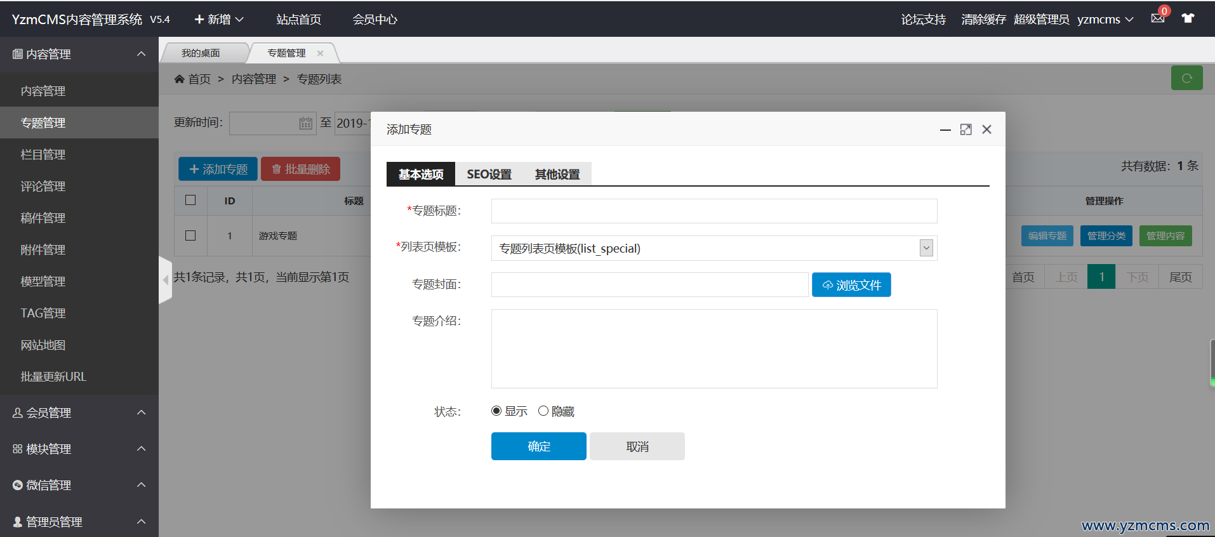The image size is (1215, 537).
Task: Switch to the 其他设置 tab
Action: point(557,174)
